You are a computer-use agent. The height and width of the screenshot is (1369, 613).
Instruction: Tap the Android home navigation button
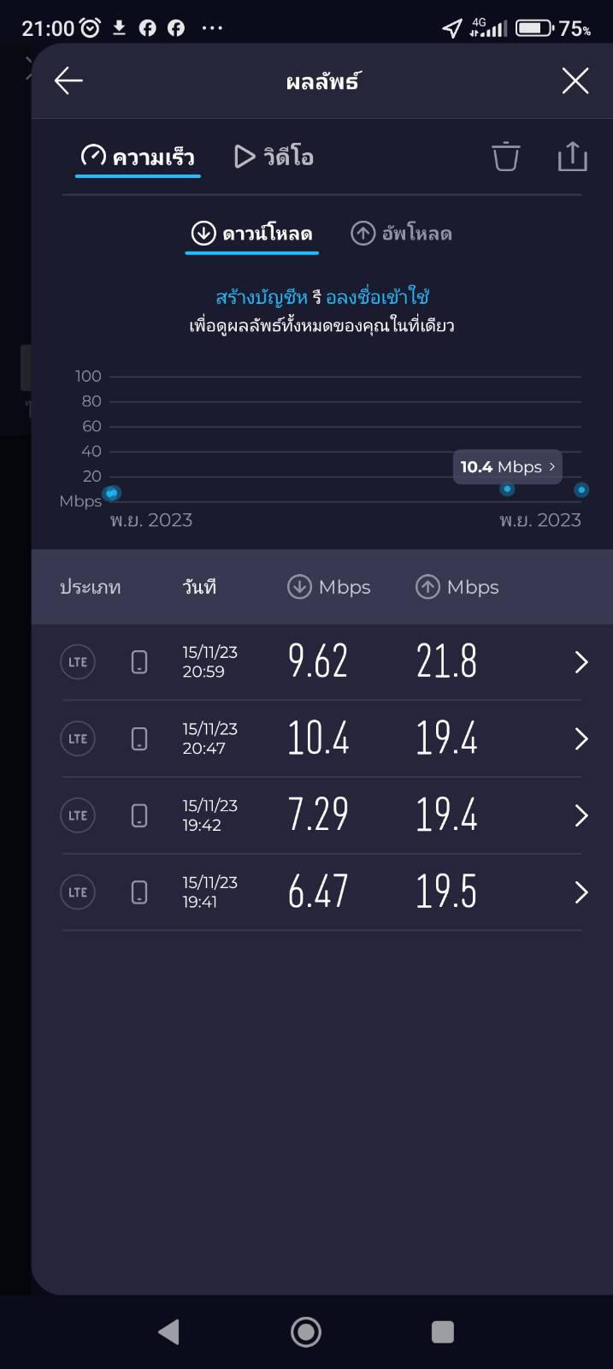click(x=306, y=1331)
